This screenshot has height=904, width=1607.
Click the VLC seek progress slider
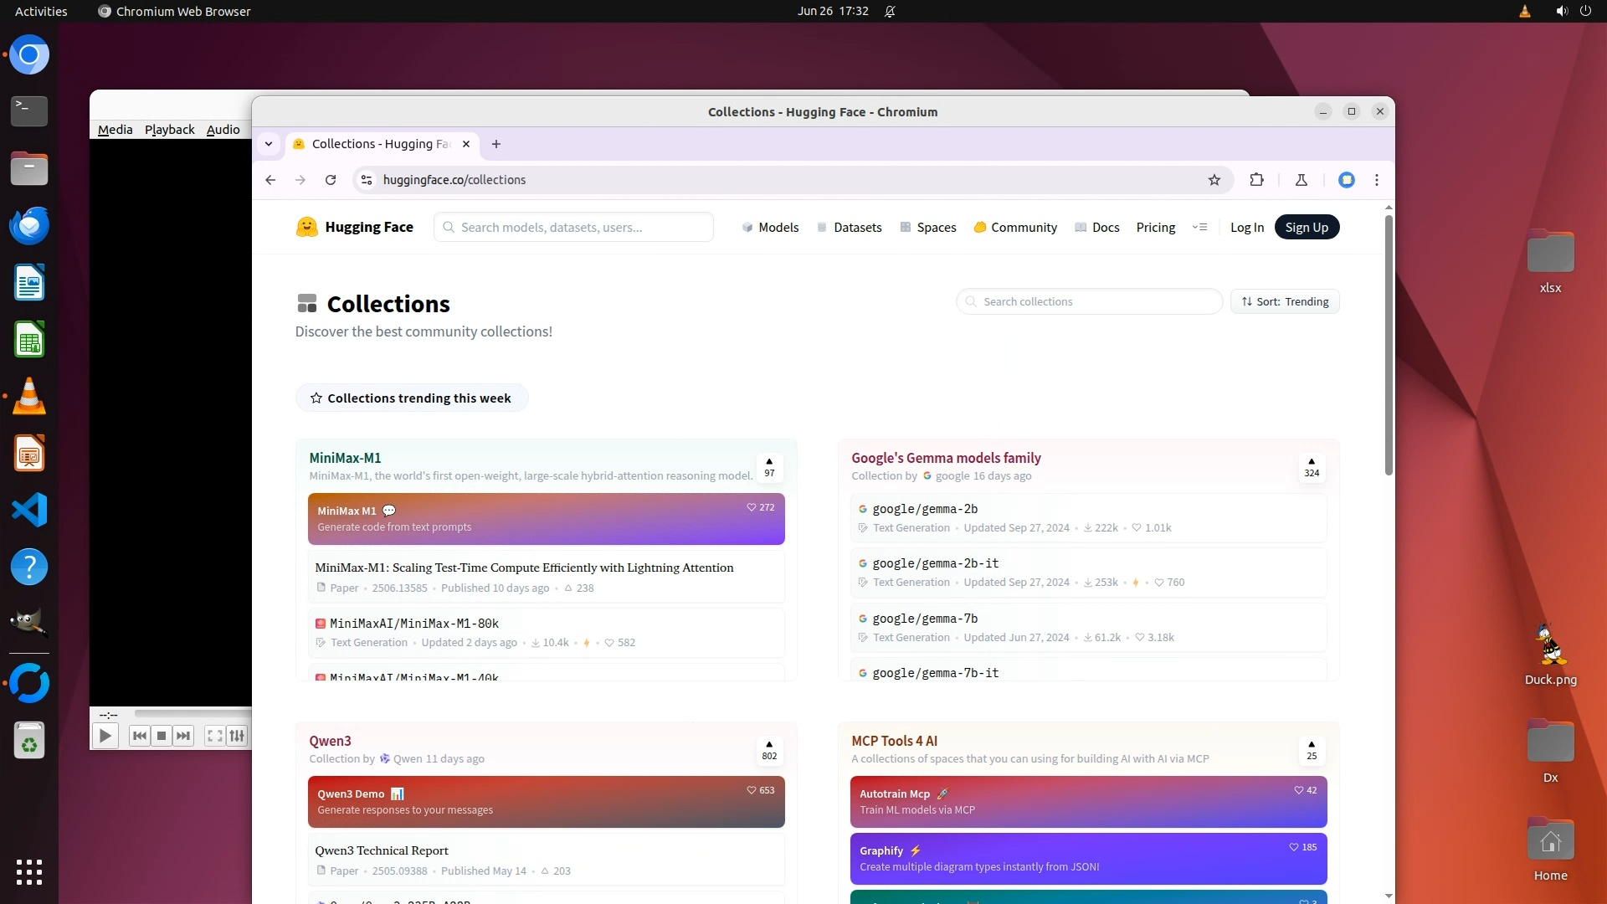(x=193, y=714)
